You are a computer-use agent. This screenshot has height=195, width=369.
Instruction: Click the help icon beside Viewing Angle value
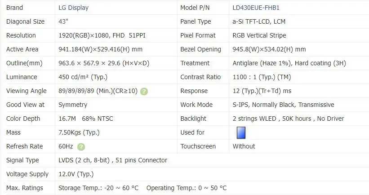point(144,91)
